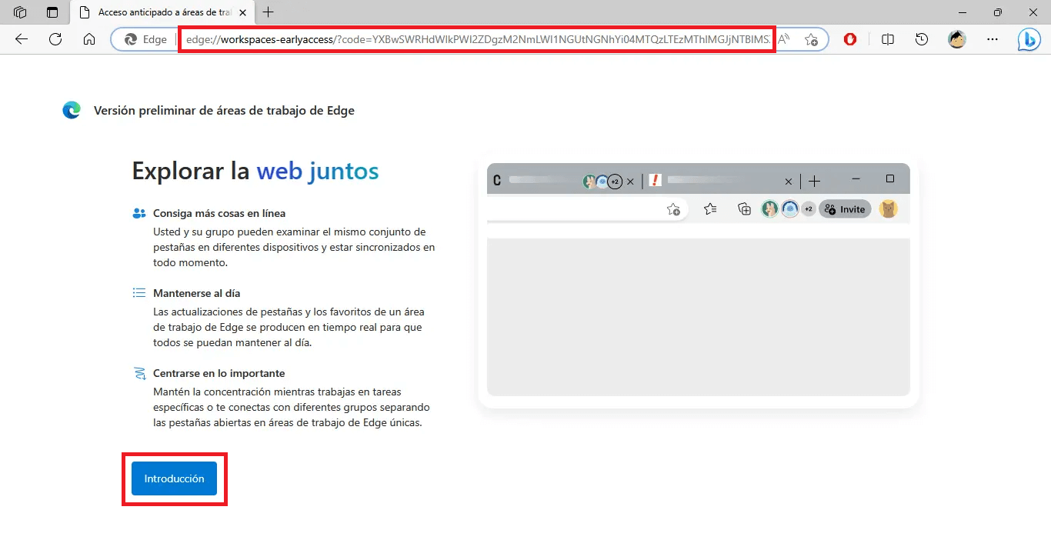
Task: Focus the edge://workspaces-earlyaccess address bar
Action: pos(476,39)
